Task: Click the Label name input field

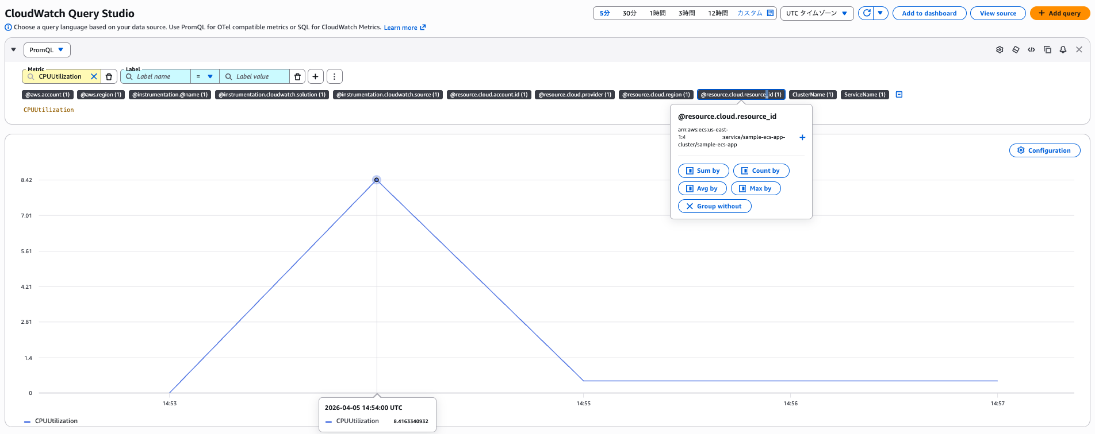Action: 161,76
